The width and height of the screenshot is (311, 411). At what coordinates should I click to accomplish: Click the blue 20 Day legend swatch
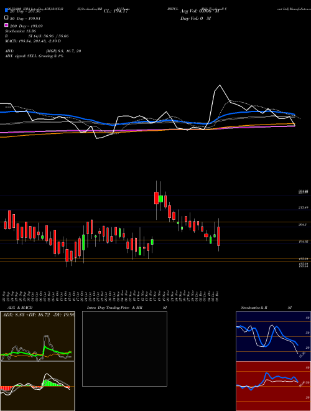pos(6,11)
